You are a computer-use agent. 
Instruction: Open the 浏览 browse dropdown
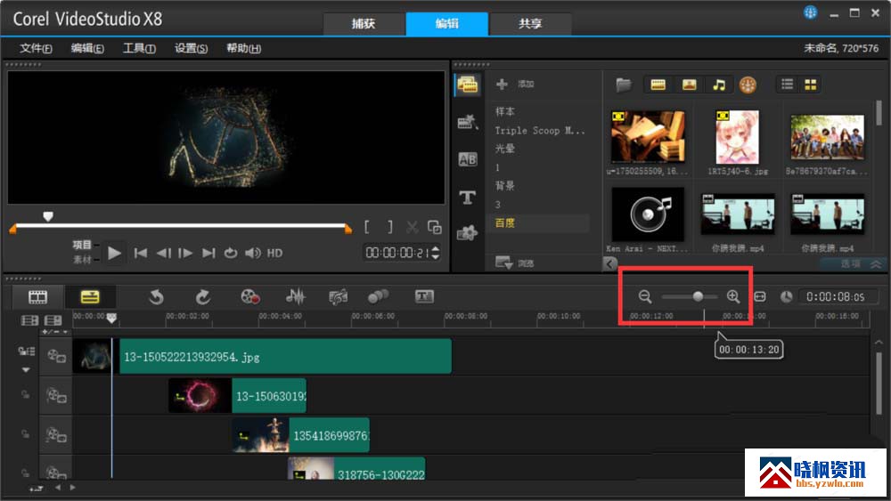tap(515, 263)
